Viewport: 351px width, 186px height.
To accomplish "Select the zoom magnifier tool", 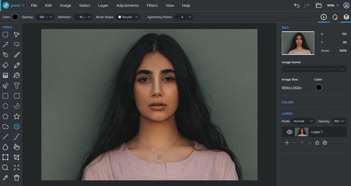I will click(5, 167).
